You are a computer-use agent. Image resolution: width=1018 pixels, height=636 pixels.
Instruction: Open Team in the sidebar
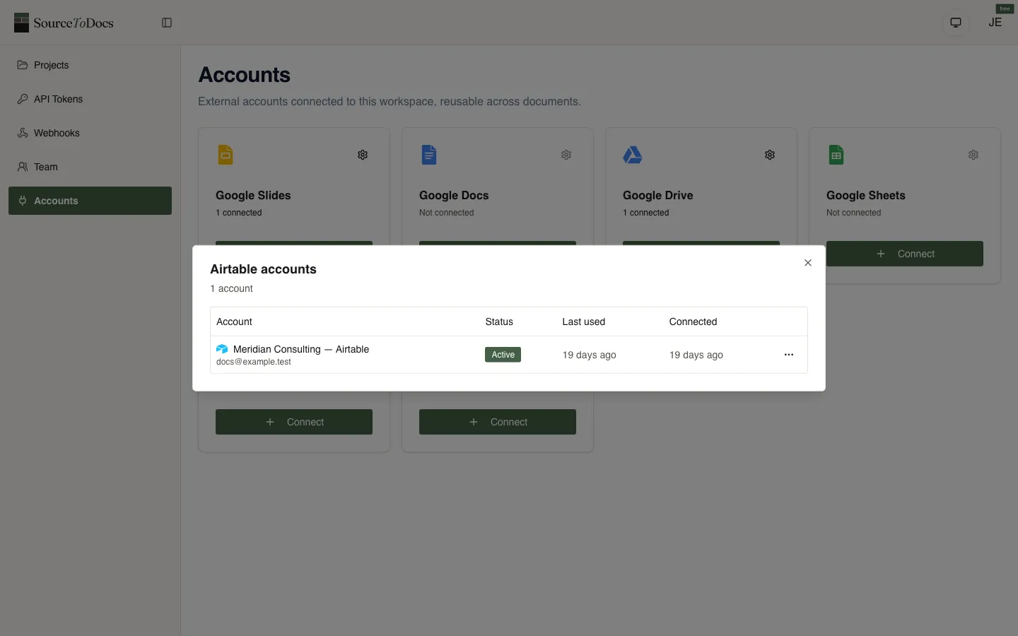[90, 167]
